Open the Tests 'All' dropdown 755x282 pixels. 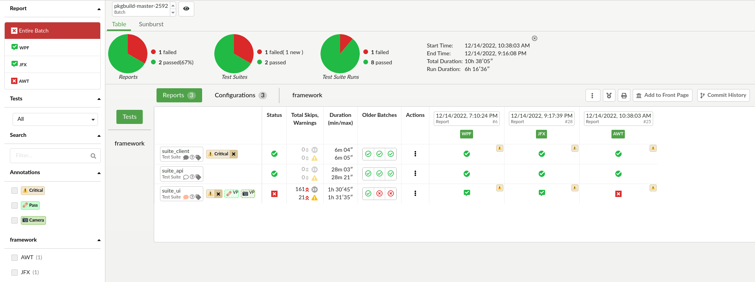(55, 119)
